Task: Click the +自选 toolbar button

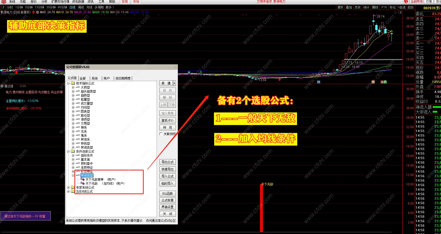Action: [402, 7]
